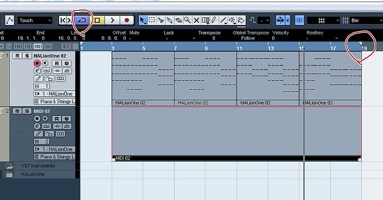The width and height of the screenshot is (383, 200).
Task: Mute the HALionOne 02 track with m
Action: [17, 56]
